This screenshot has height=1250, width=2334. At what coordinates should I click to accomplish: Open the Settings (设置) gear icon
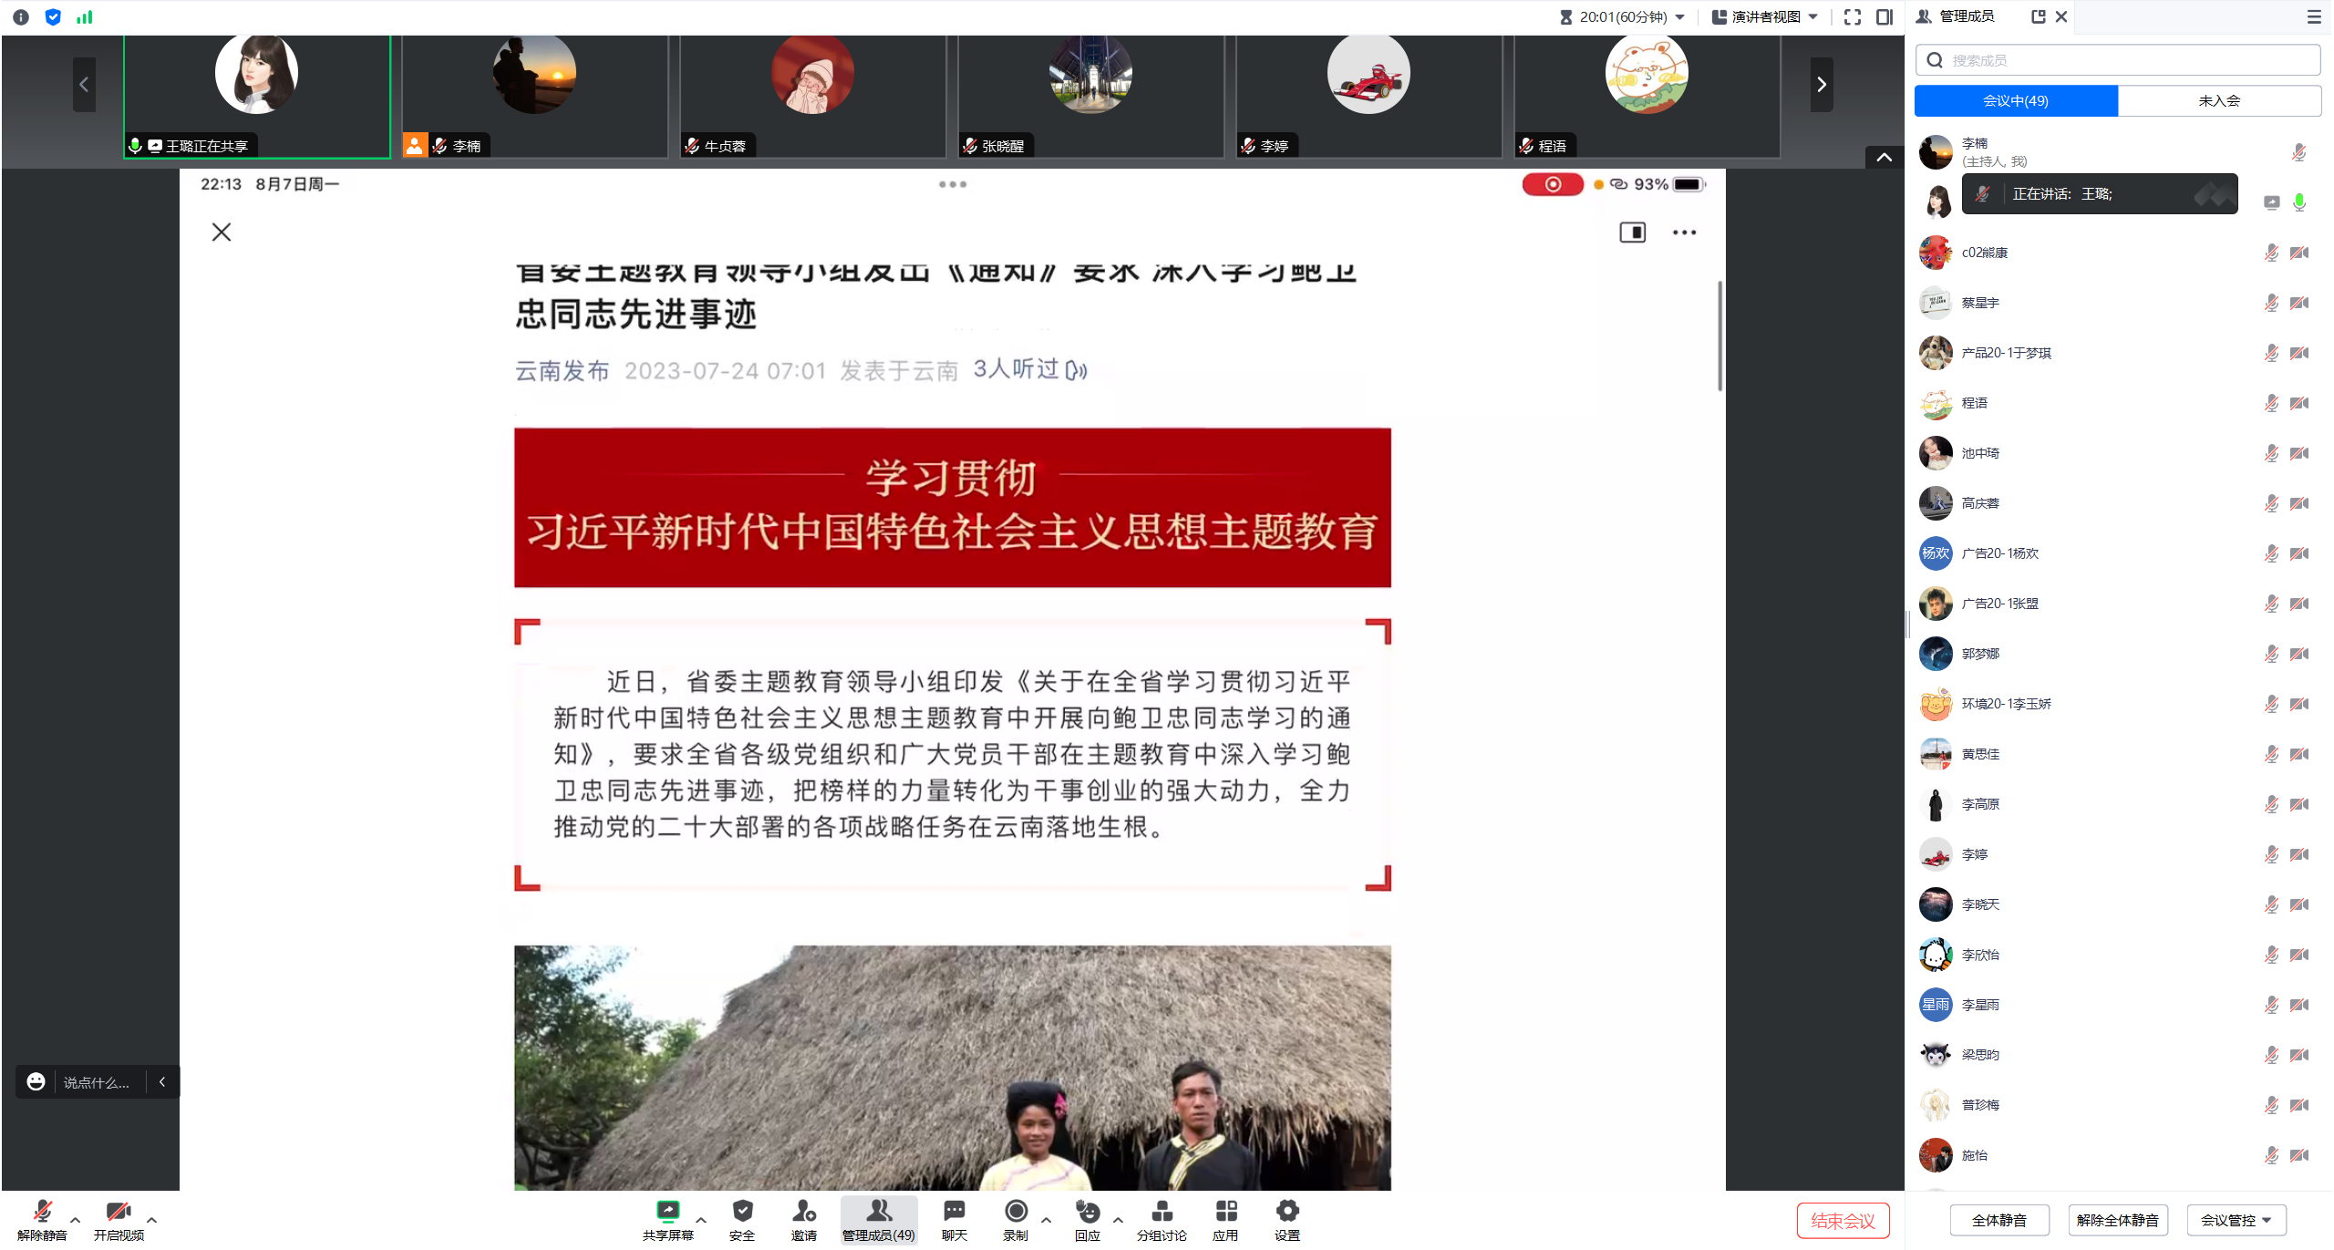point(1287,1212)
